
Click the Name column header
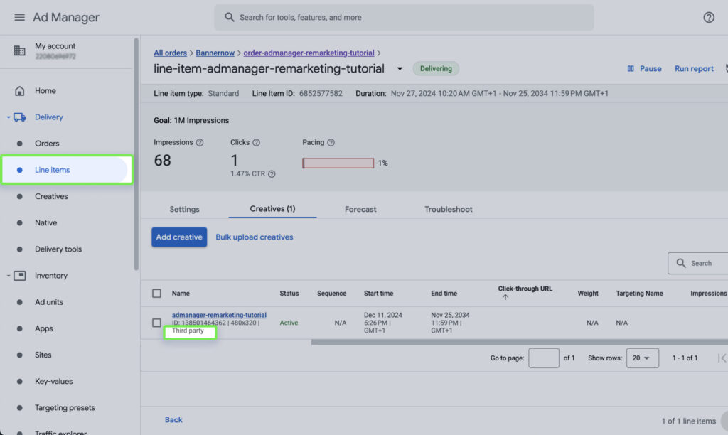[181, 294]
